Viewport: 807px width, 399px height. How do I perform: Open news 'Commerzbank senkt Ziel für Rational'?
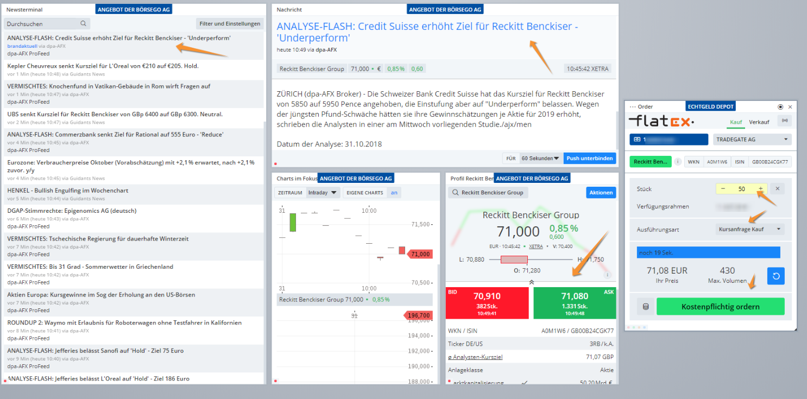tap(134, 142)
